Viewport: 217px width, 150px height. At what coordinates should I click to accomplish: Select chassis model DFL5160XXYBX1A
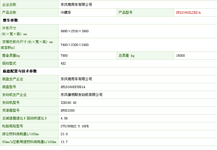click(73, 87)
